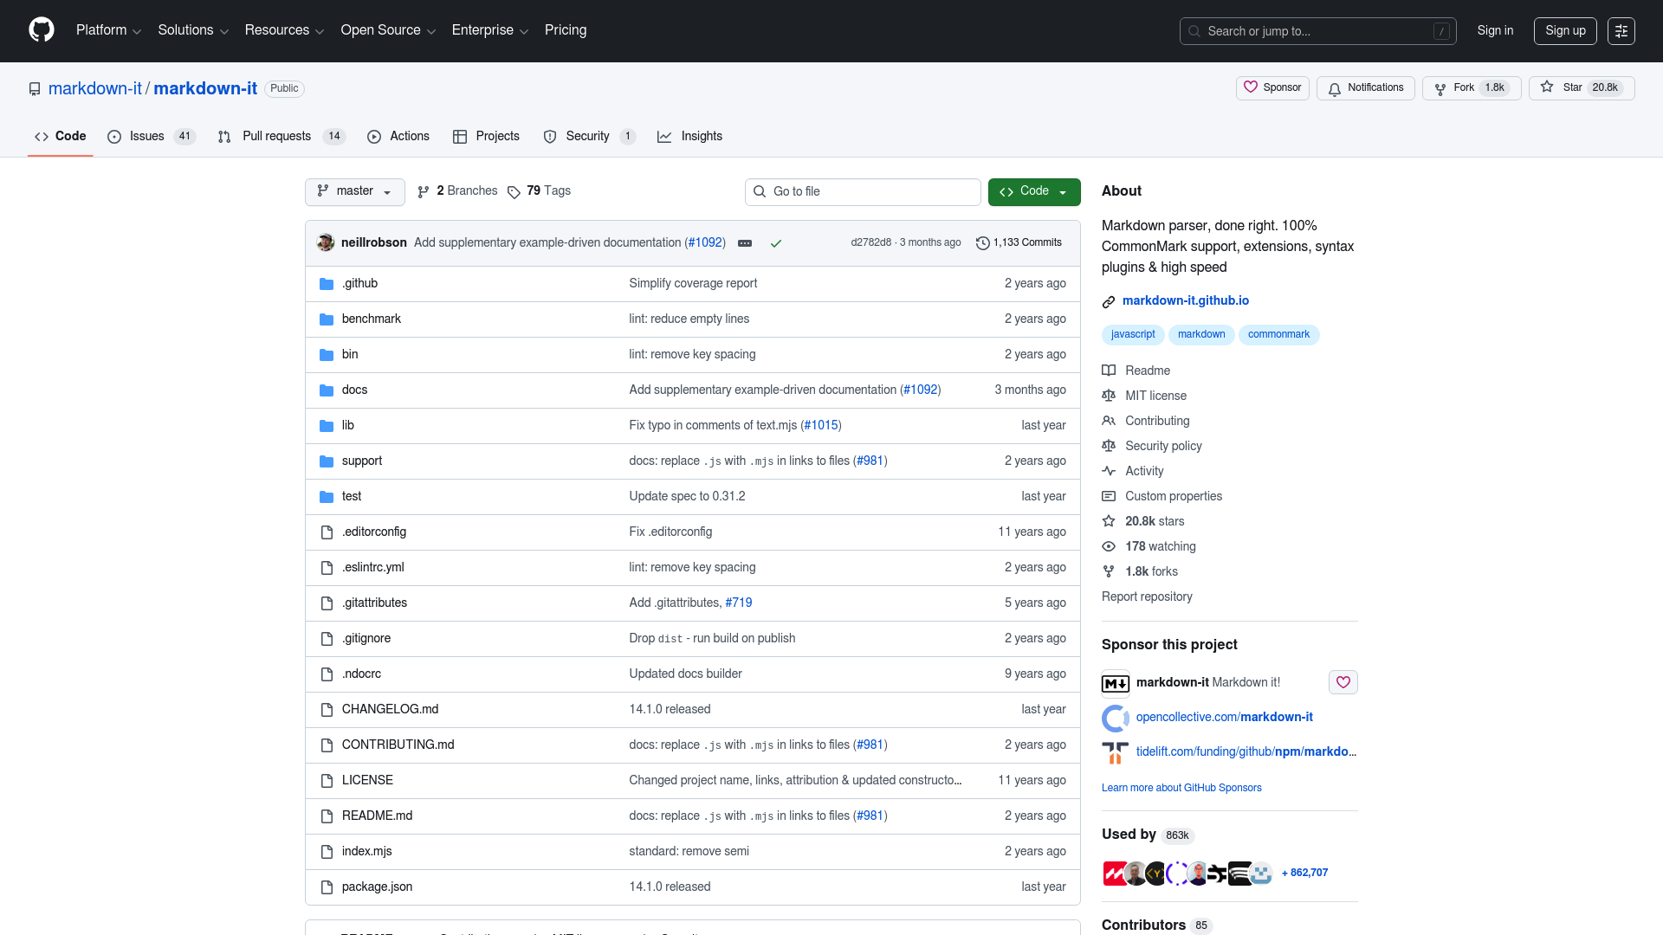Focus the Go to file field
The width and height of the screenshot is (1663, 935).
[863, 192]
